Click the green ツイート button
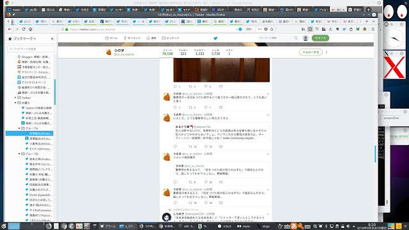The width and height of the screenshot is (409, 230). click(320, 38)
